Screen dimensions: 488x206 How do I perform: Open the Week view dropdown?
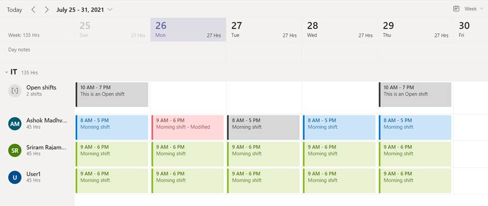tap(473, 9)
